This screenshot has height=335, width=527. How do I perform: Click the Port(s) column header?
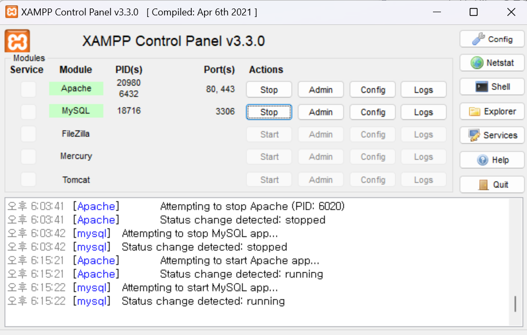coord(219,70)
